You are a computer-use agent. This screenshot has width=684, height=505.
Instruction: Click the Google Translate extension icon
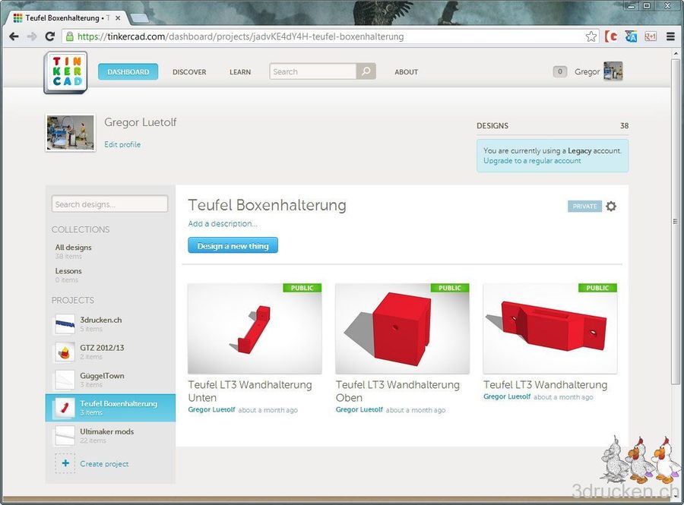(x=631, y=36)
